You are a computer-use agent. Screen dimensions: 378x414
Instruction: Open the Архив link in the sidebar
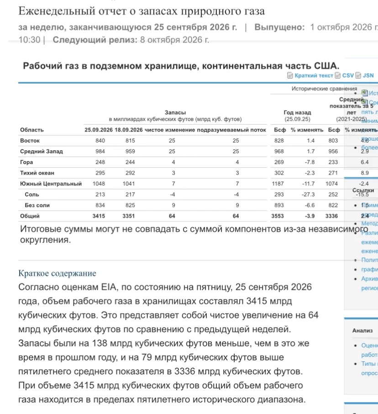[x=370, y=279]
